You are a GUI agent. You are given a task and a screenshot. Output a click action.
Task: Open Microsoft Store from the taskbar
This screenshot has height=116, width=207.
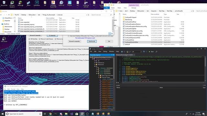(77, 114)
